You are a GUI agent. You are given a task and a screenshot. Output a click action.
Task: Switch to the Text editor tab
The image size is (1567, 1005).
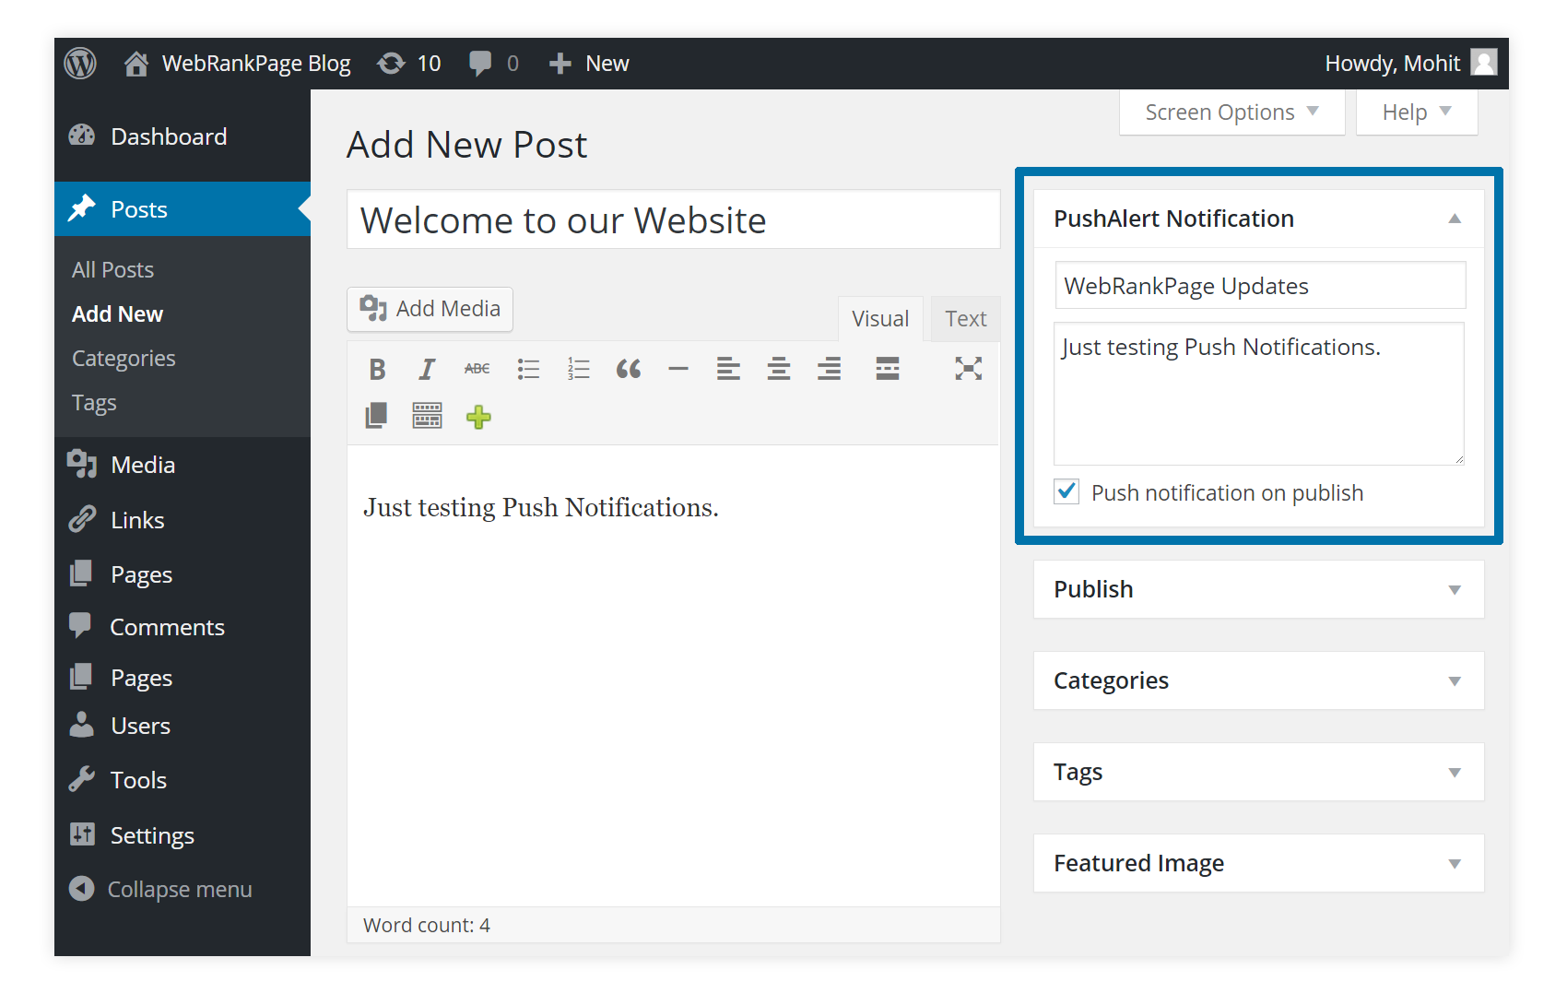(965, 318)
